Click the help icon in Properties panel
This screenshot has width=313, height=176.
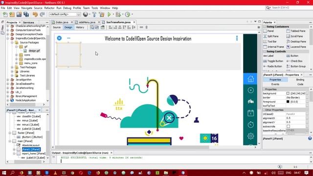click(x=310, y=138)
